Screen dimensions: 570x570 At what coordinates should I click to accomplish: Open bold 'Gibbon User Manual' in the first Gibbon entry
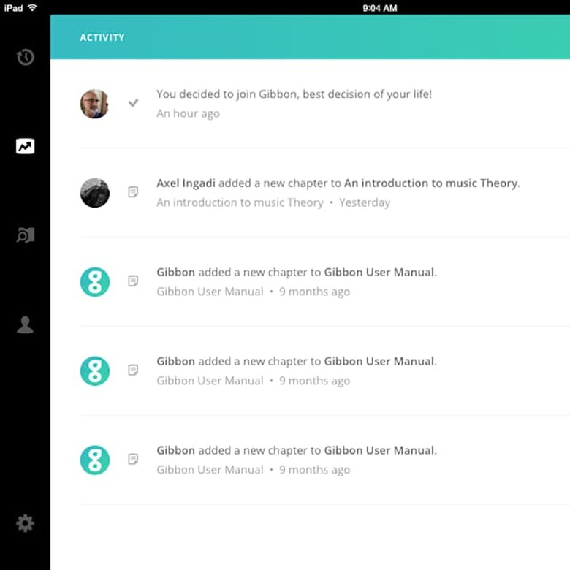pos(379,273)
